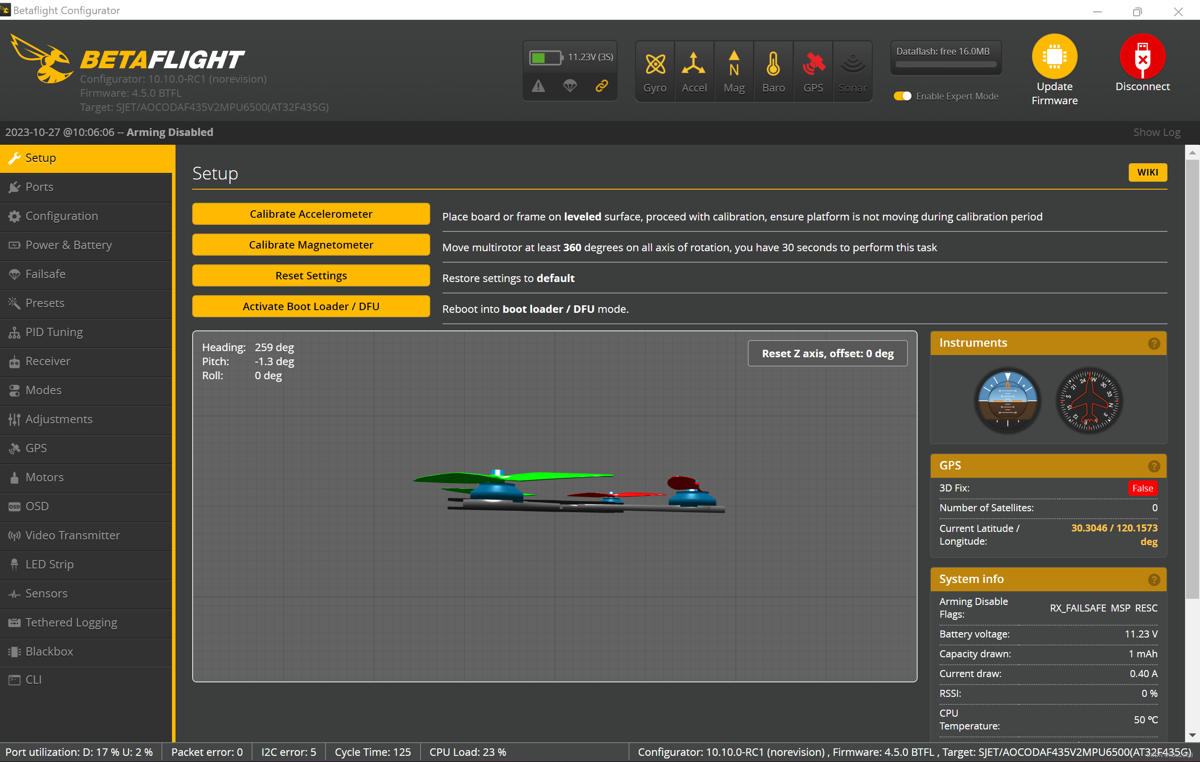Click the GPS panel help question mark
The height and width of the screenshot is (762, 1200).
pyautogui.click(x=1153, y=466)
